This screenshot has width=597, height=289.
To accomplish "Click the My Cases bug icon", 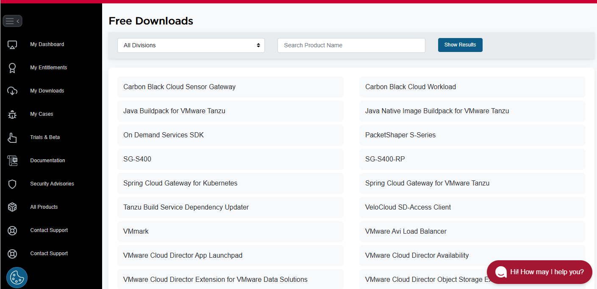I will [x=12, y=114].
